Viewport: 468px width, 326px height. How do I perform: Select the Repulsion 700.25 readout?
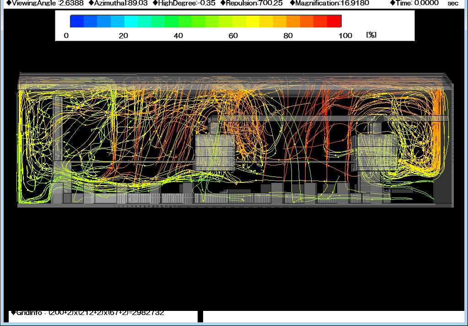[x=251, y=3]
